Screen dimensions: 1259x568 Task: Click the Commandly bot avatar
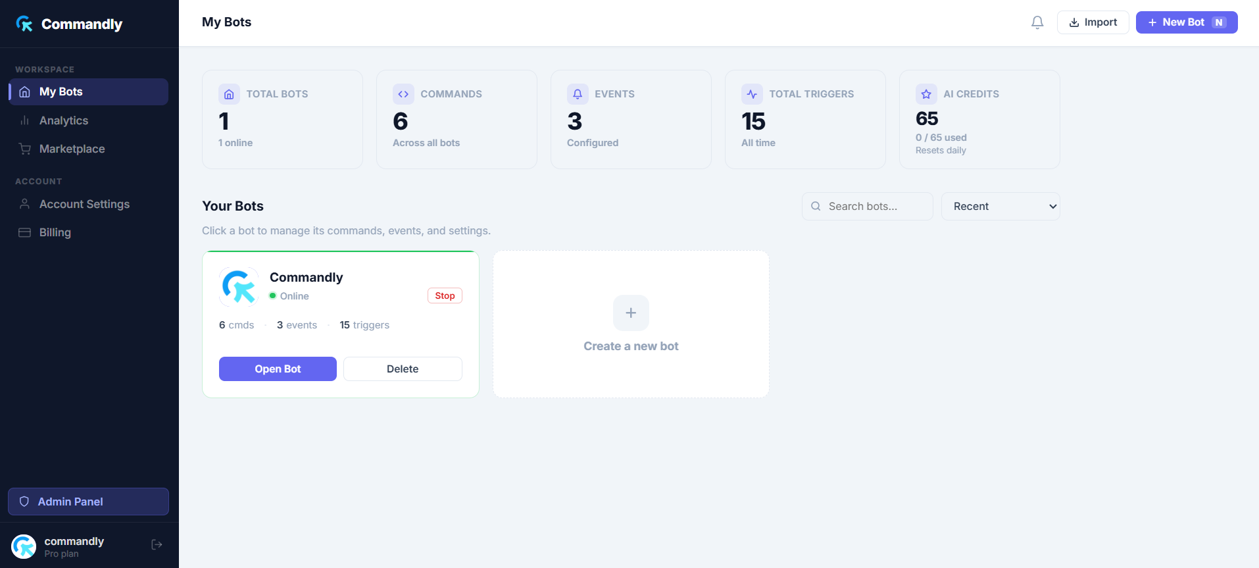point(239,286)
